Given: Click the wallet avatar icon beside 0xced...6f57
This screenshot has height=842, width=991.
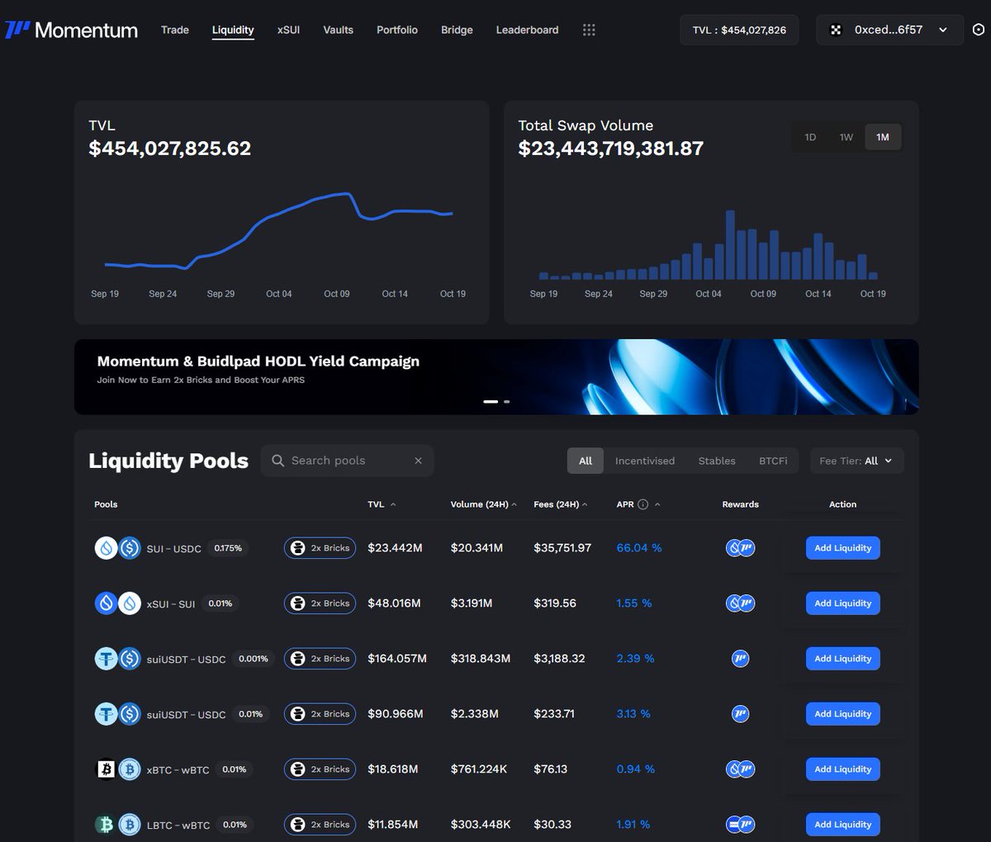Looking at the screenshot, I should click(836, 30).
